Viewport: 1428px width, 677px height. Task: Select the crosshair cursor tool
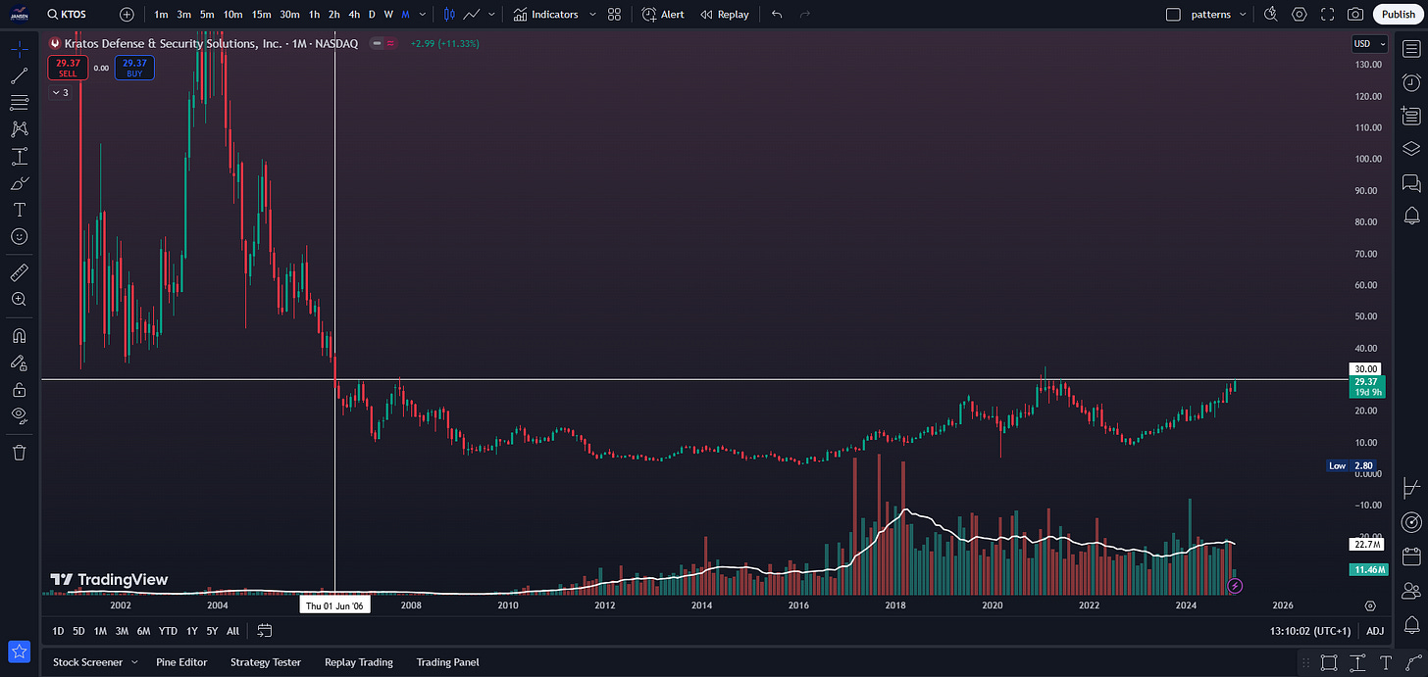tap(19, 49)
